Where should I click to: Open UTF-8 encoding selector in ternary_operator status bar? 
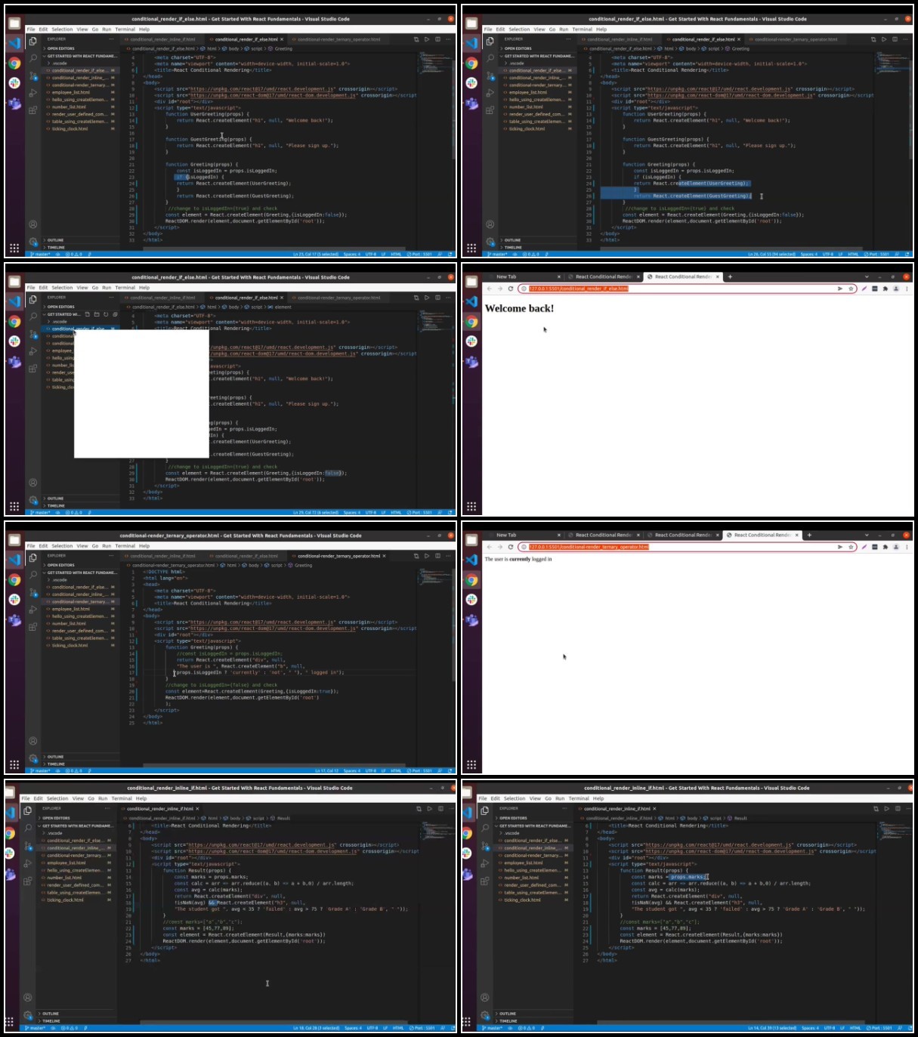371,771
